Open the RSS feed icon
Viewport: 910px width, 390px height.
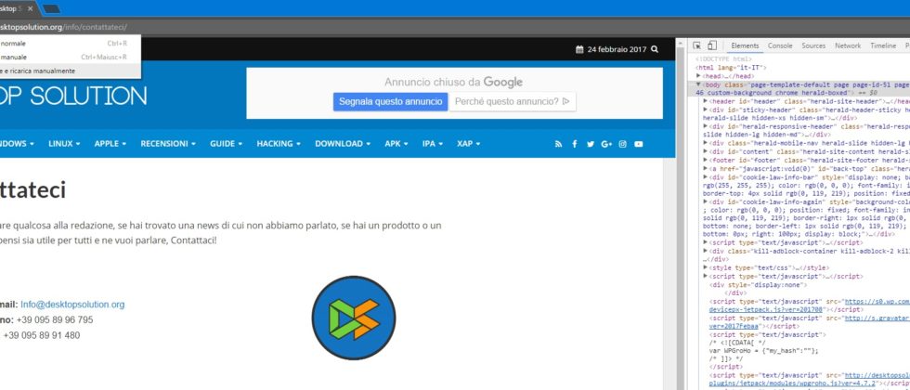tap(558, 144)
